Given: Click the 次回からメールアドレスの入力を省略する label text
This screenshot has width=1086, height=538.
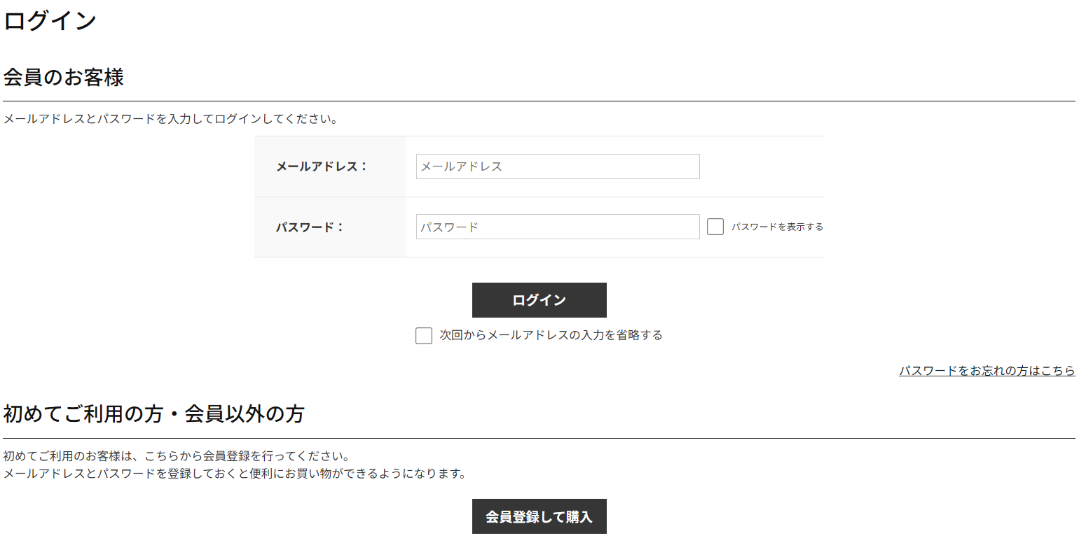Looking at the screenshot, I should point(551,335).
